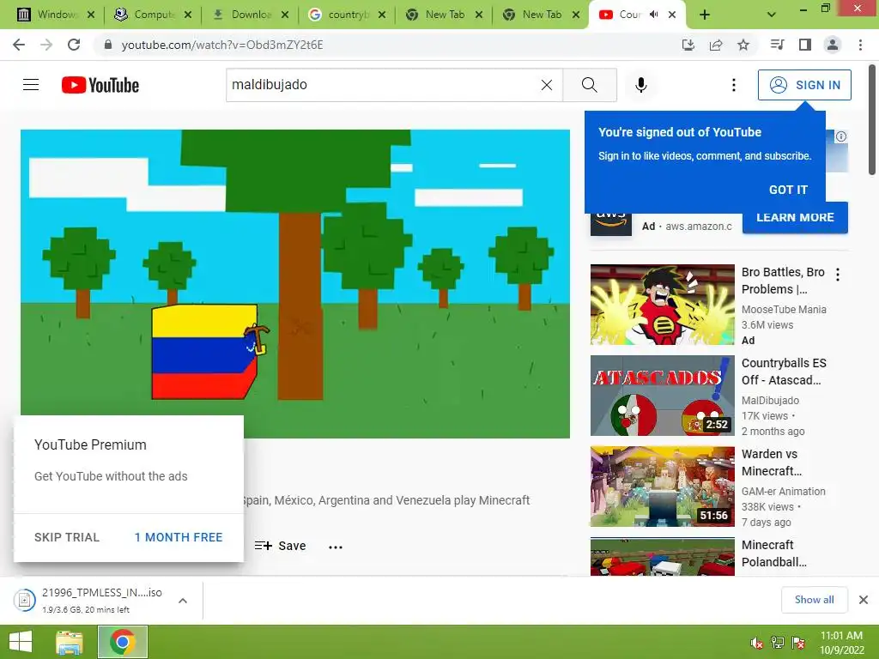Open the MalDibujado channel link
This screenshot has height=659, width=879.
point(770,400)
